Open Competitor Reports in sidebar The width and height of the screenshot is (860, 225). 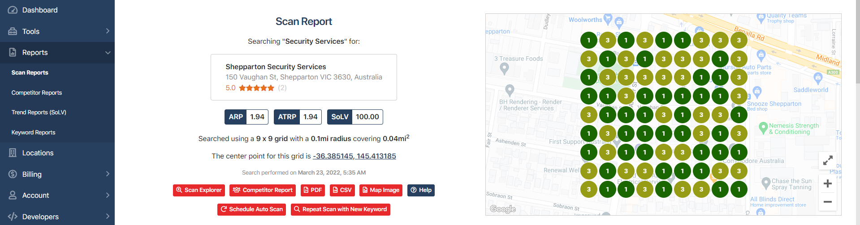point(37,93)
